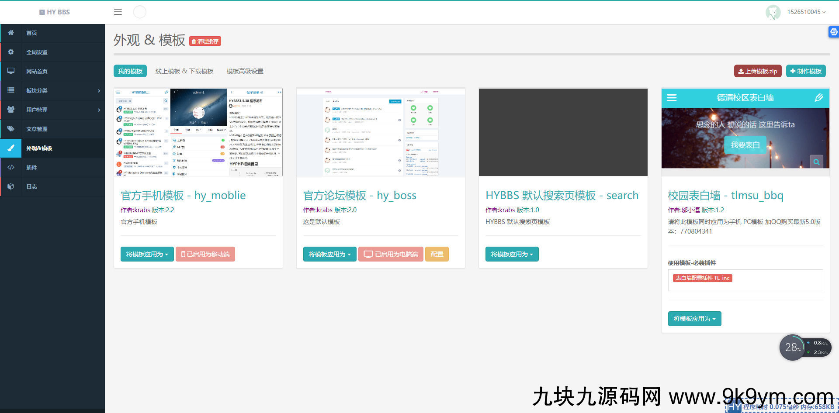Click the magnifier icon on the campus wall thumbnail

click(817, 162)
